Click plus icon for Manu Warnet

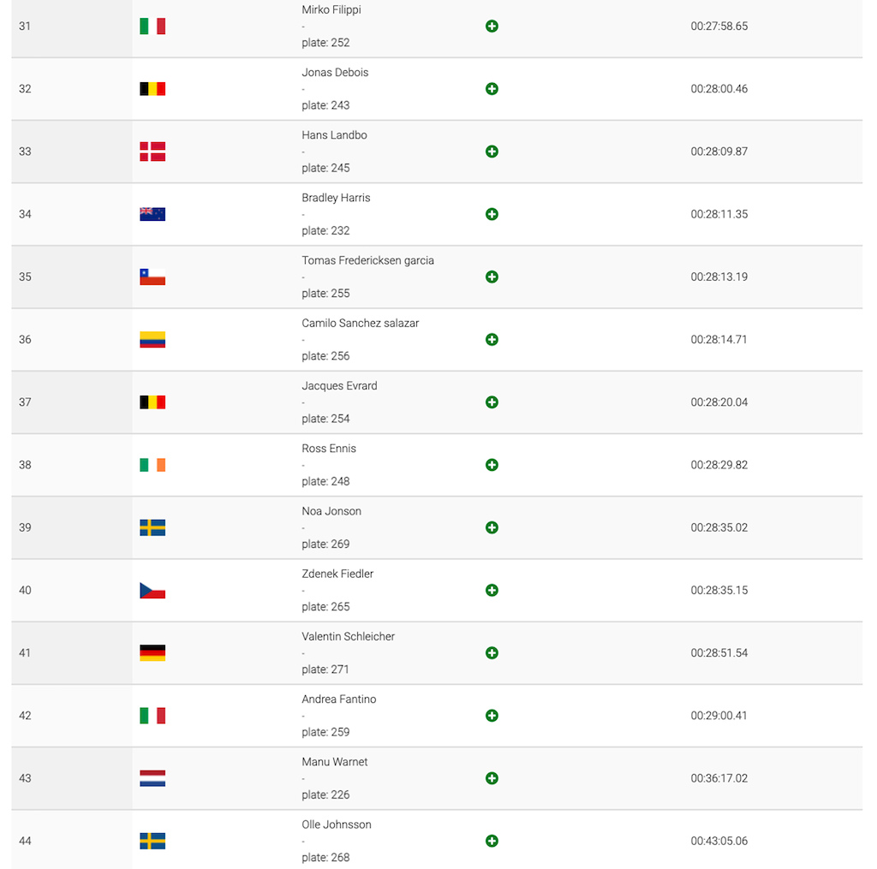(492, 778)
